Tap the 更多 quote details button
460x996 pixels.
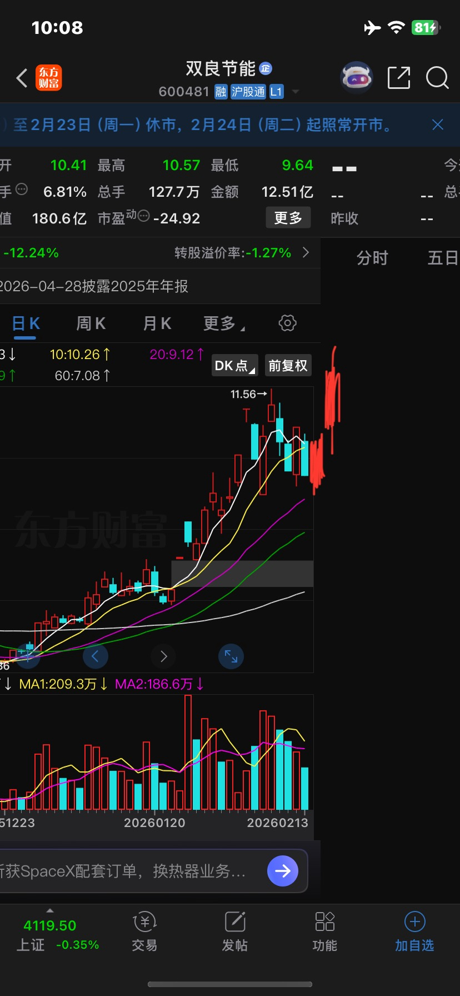(288, 218)
